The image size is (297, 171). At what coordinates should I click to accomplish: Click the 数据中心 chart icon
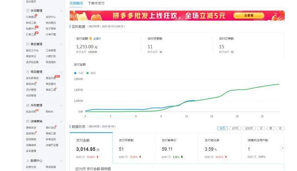coord(28,161)
